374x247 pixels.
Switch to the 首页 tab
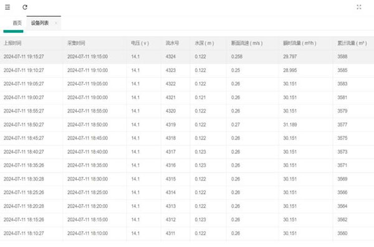17,23
